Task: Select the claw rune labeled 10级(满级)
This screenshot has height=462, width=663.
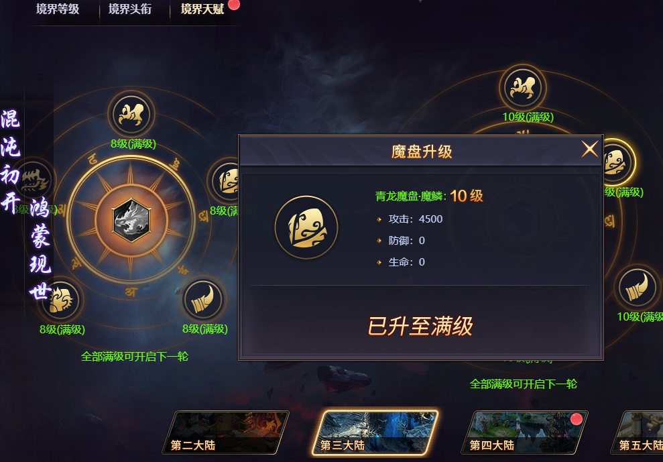Action: [x=523, y=88]
